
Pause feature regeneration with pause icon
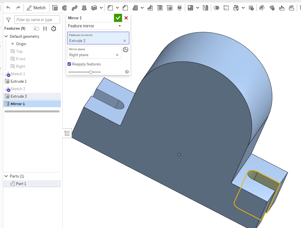point(45,29)
